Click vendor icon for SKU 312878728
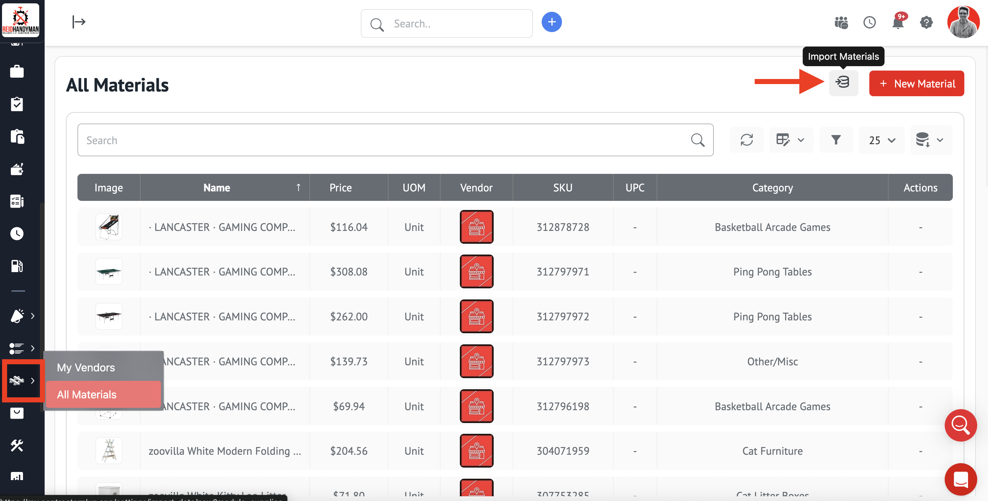The height and width of the screenshot is (501, 988). (x=476, y=227)
